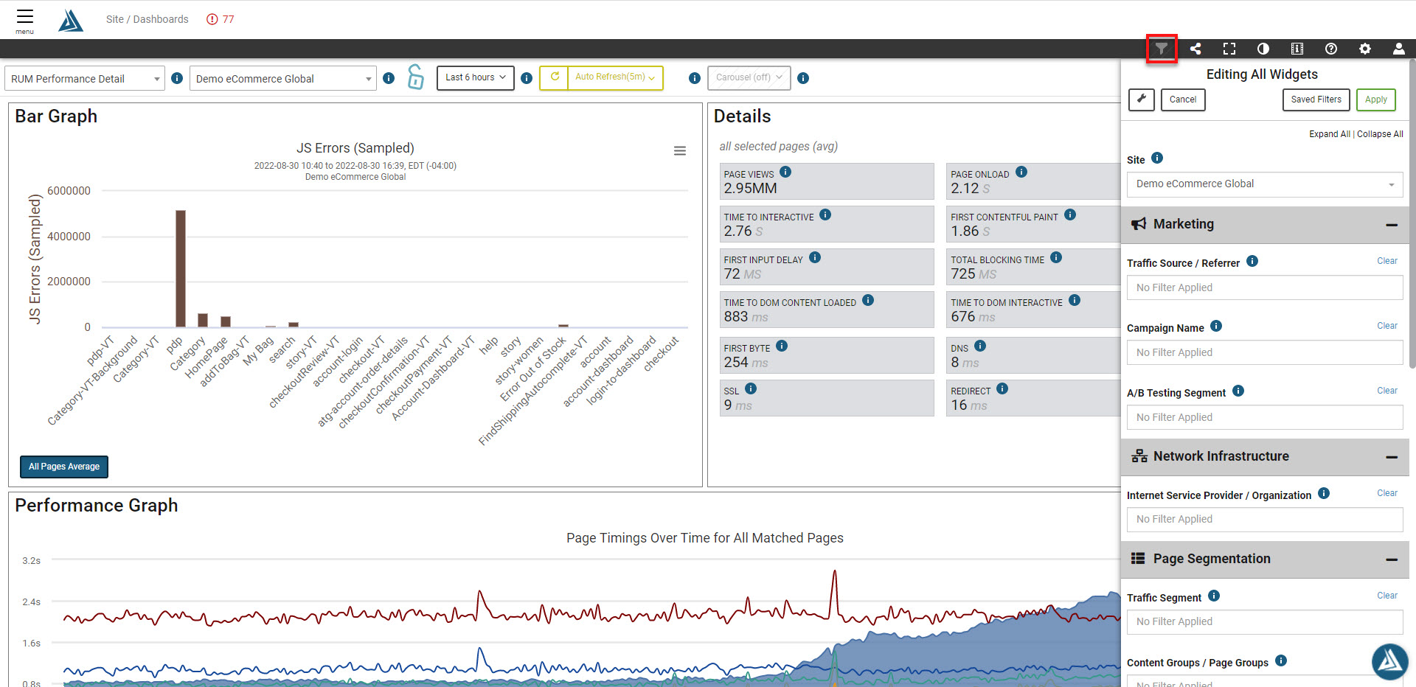Open the Last 6 hours time dropdown
Viewport: 1416px width, 687px height.
476,77
